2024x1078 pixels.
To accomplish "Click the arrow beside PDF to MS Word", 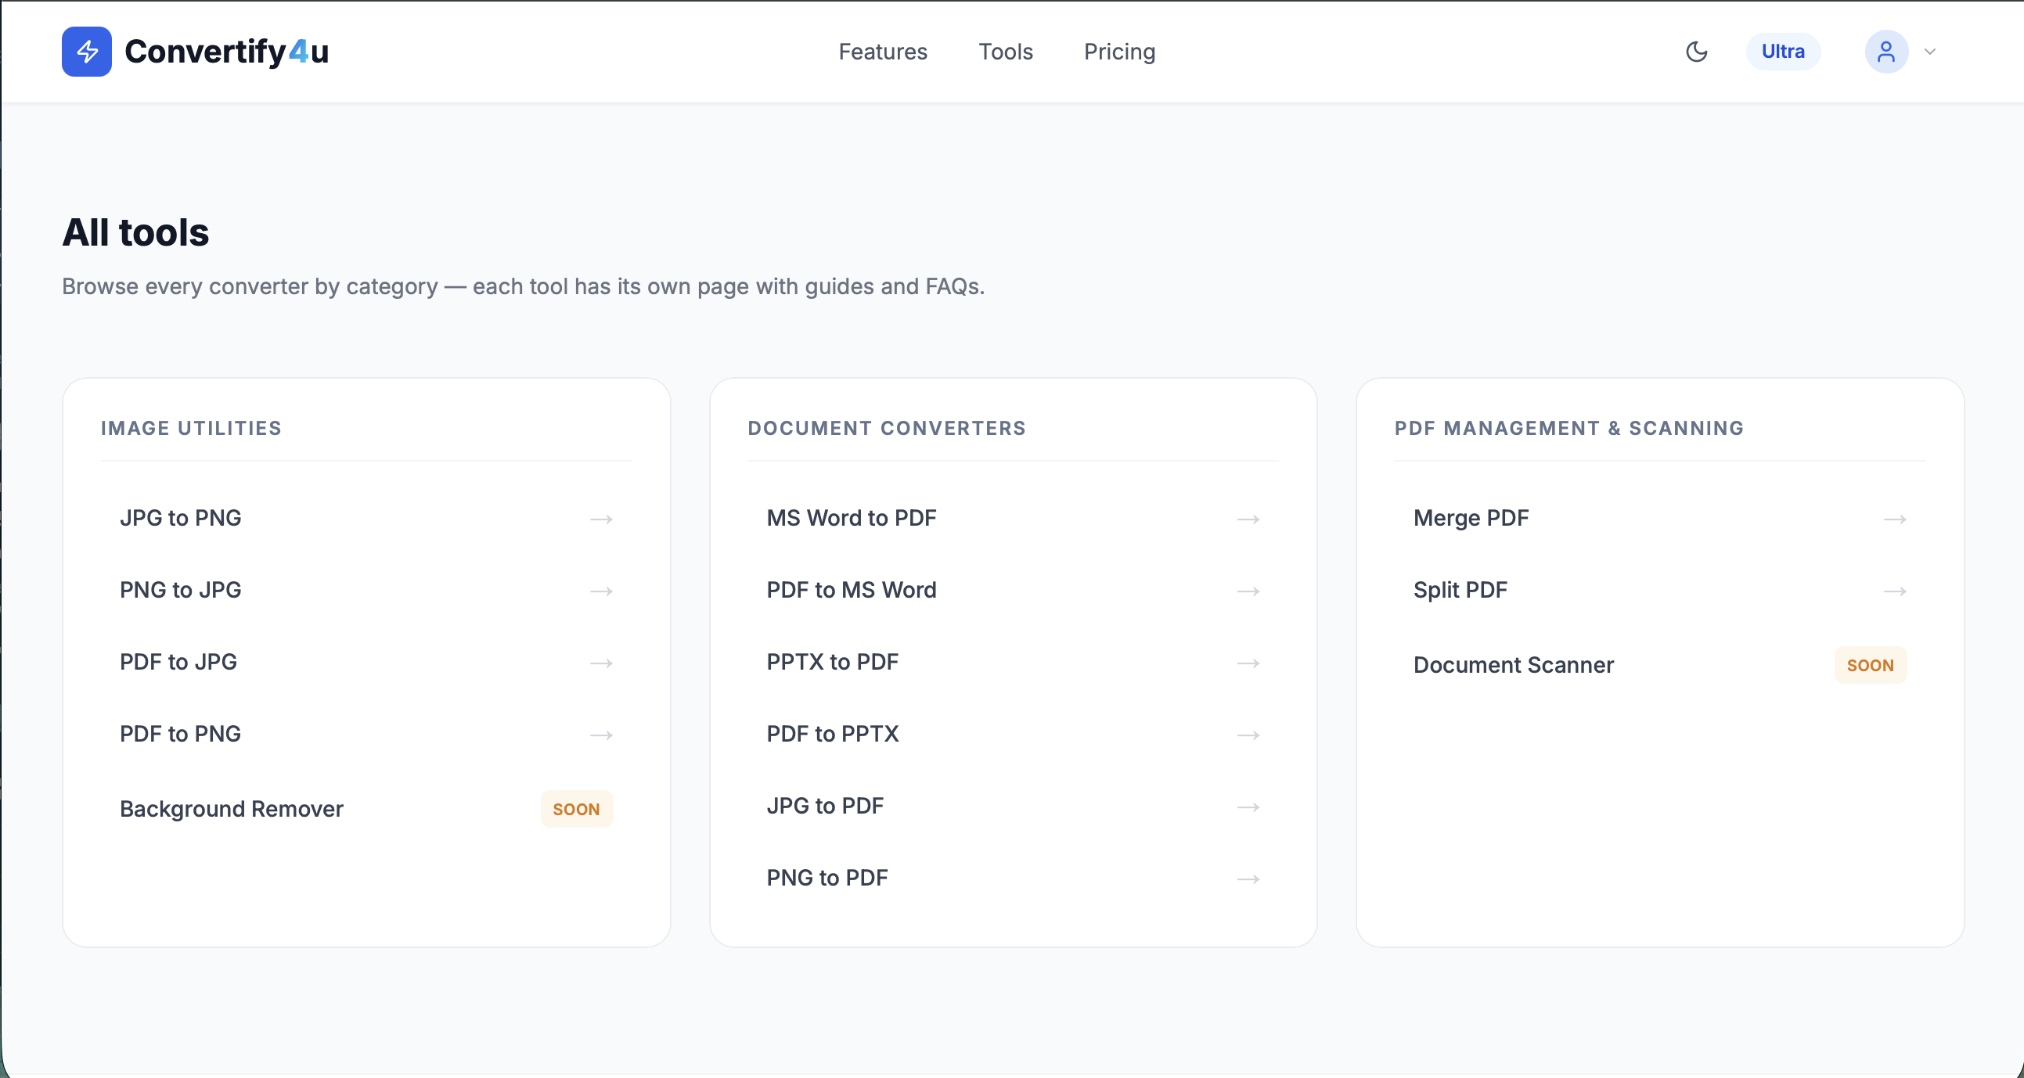I will [1248, 591].
